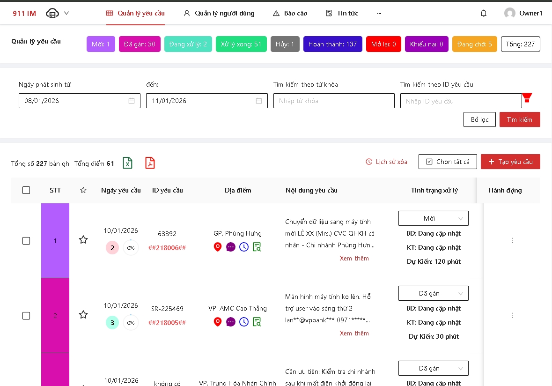Screen dimensions: 552x386
Task: Filter by Đang chờ: 5 chip
Action: (x=475, y=44)
